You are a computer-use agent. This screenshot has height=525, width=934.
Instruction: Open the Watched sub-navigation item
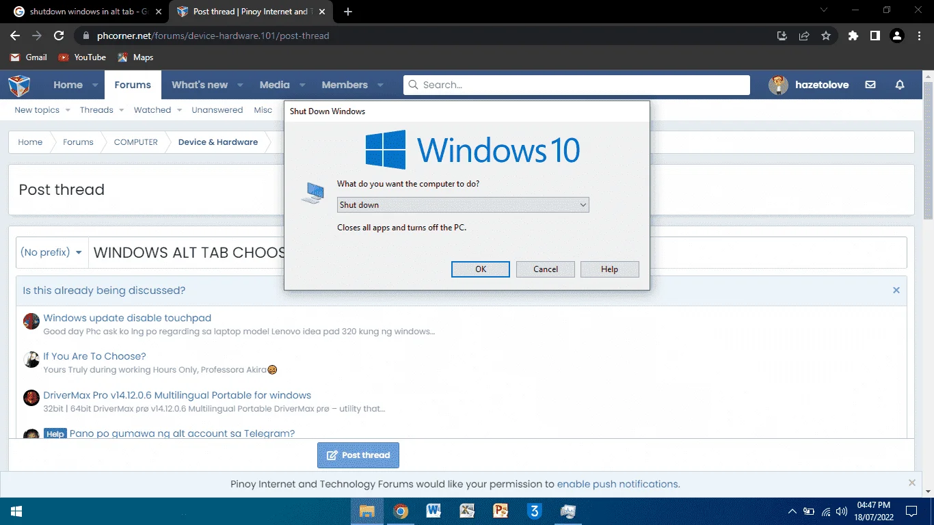coord(152,110)
